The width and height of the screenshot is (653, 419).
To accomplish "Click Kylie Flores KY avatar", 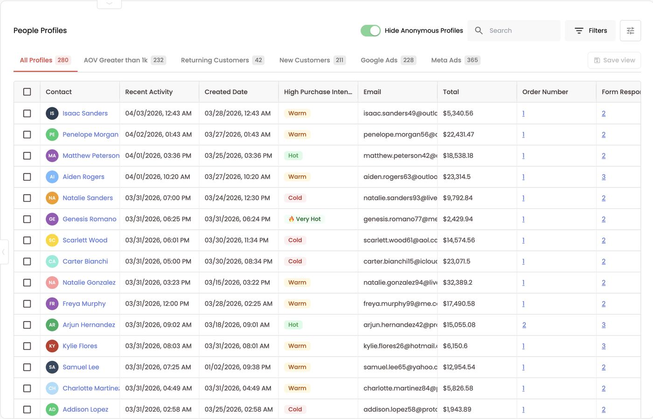I will tap(52, 346).
